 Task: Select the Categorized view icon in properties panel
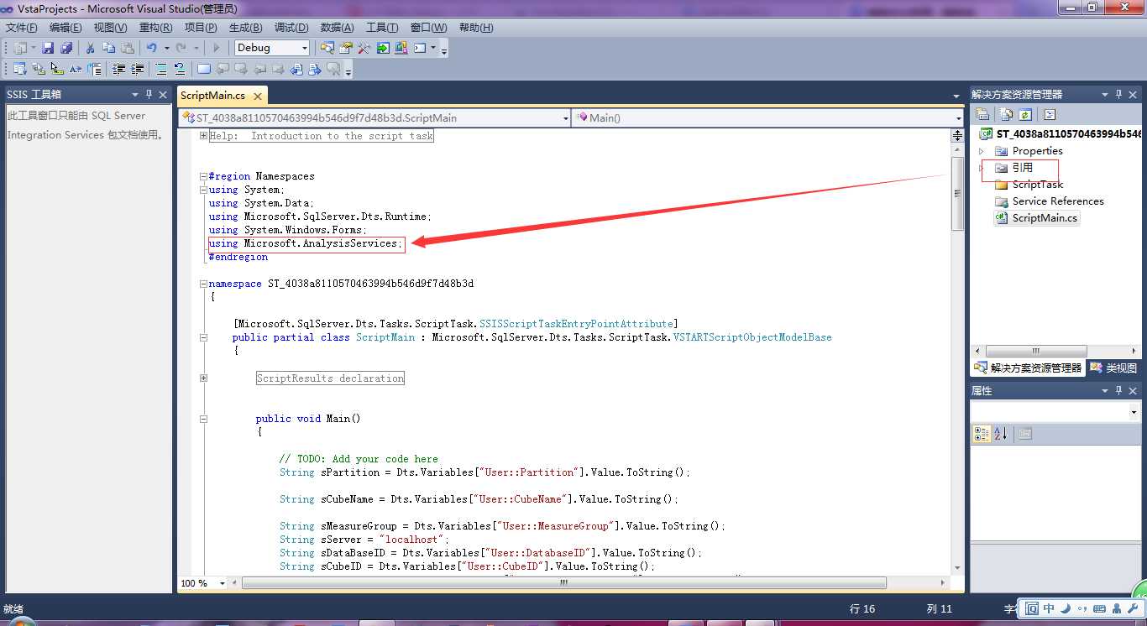(982, 434)
